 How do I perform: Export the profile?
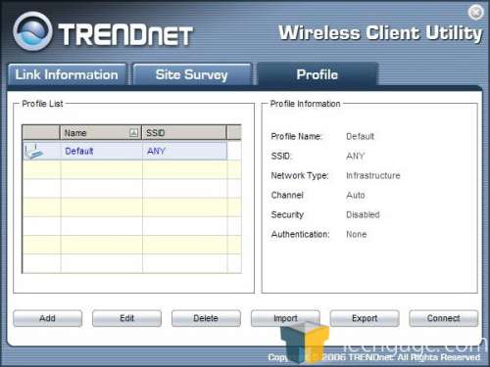365,318
